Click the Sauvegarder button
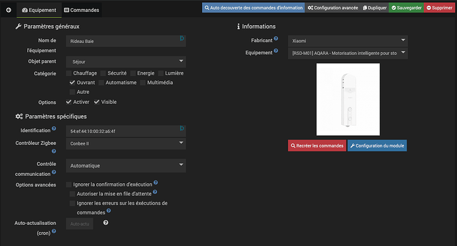Image resolution: width=457 pixels, height=246 pixels. (x=406, y=8)
